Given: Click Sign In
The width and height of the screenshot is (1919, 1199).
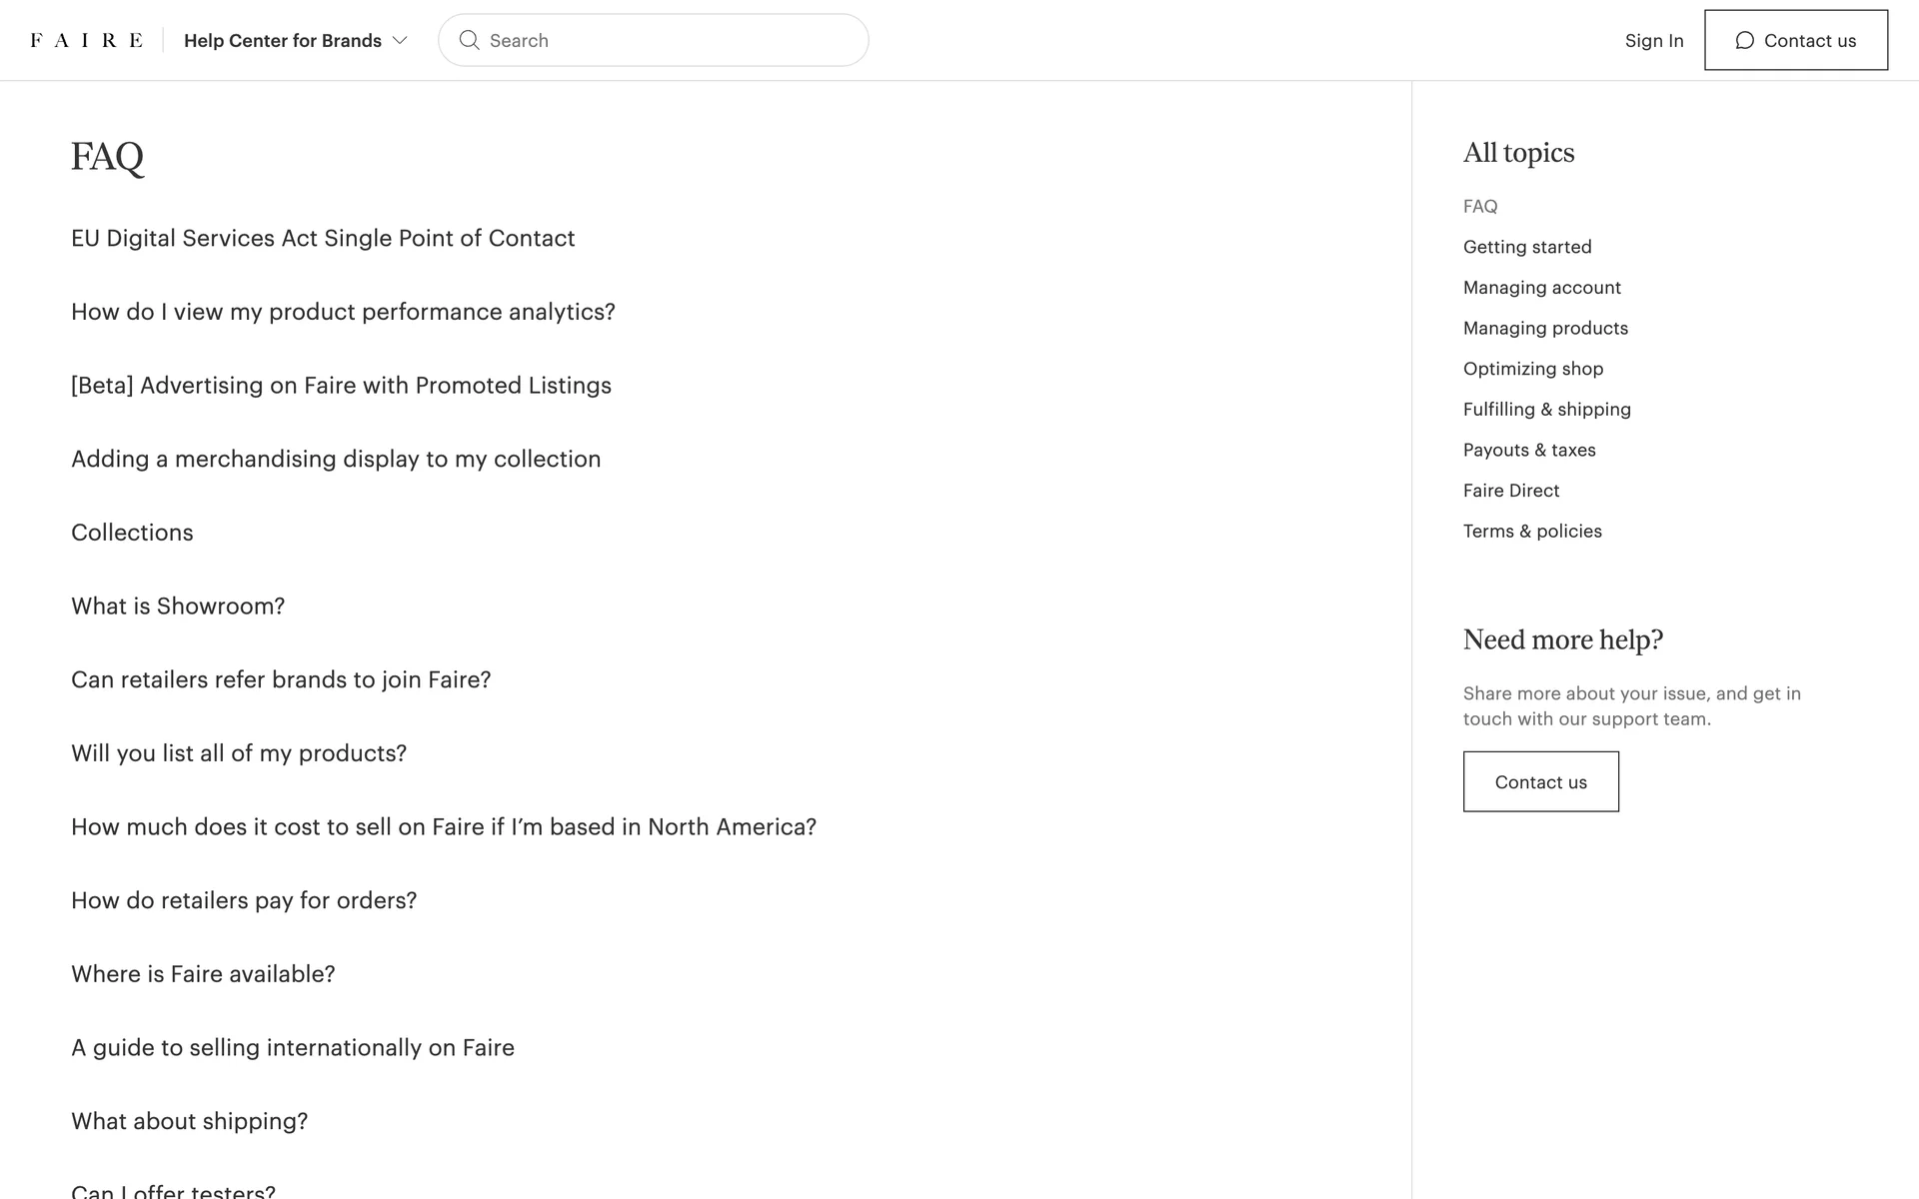Looking at the screenshot, I should pos(1653,40).
